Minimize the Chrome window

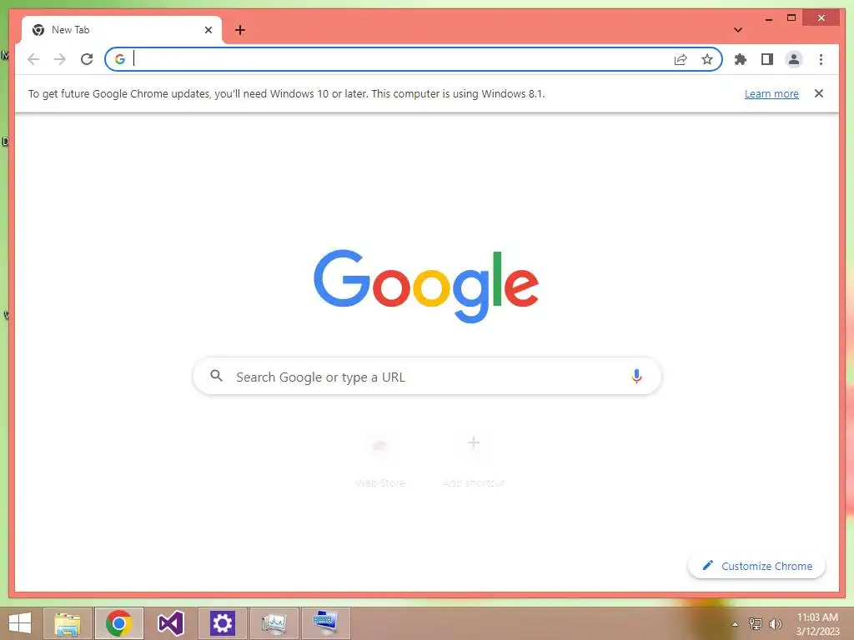point(768,18)
